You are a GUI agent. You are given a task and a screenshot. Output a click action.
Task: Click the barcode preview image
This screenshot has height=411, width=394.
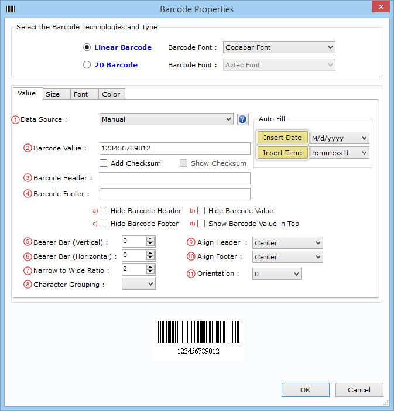(x=198, y=338)
